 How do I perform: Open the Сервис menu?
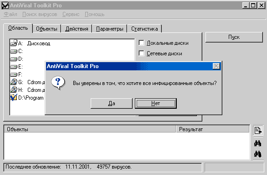point(71,14)
